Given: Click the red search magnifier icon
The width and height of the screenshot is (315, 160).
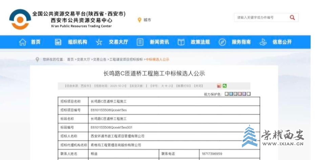Looking at the screenshot, I should 292,18.
